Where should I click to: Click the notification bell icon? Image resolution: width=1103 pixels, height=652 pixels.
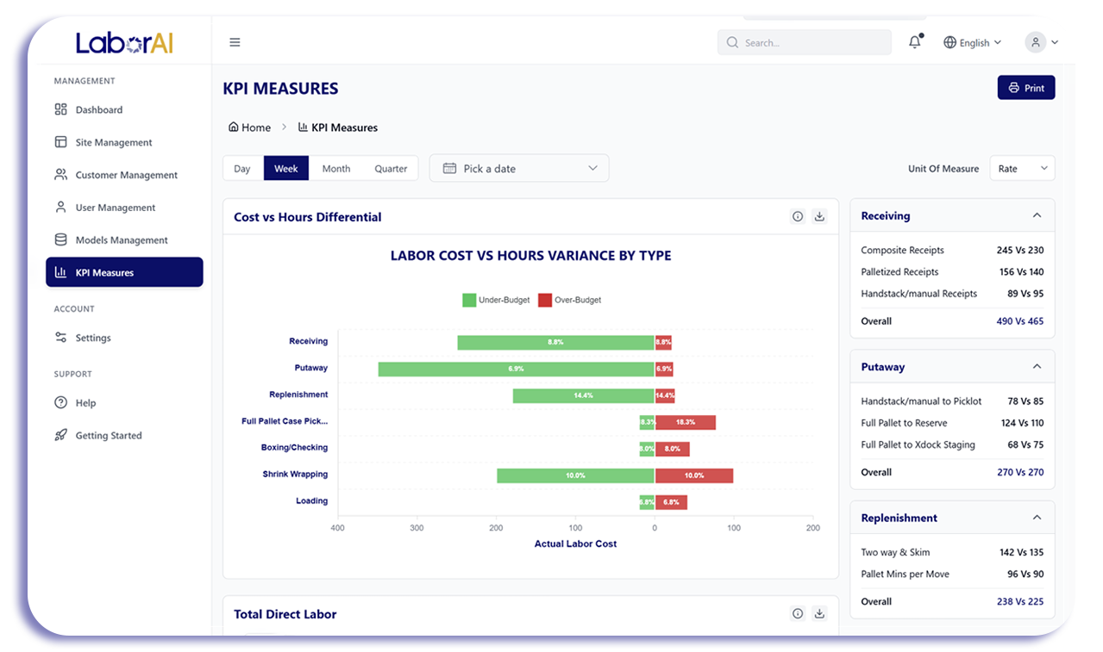(x=915, y=42)
